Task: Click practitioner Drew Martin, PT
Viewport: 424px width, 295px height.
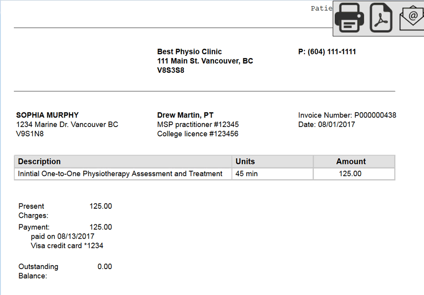Action: pos(185,115)
